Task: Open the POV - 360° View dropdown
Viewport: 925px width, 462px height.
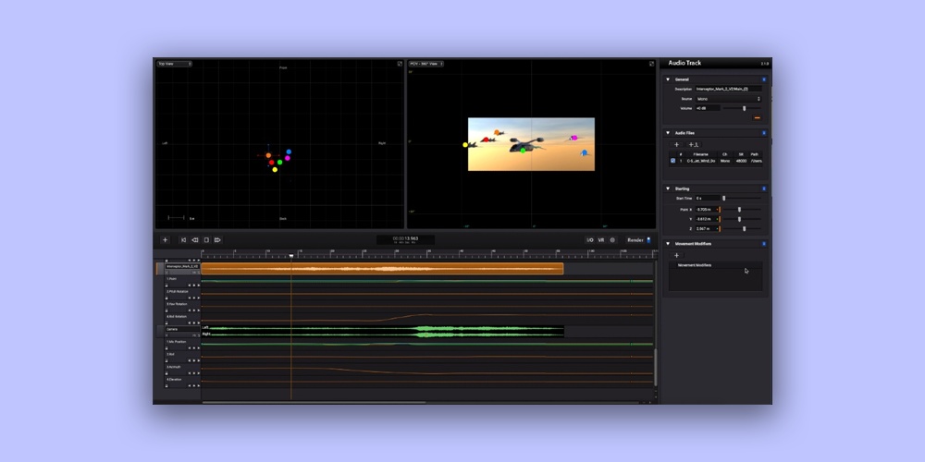Action: (x=427, y=64)
